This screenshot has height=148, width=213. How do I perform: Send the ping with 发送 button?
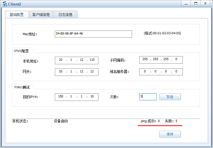click(x=170, y=97)
